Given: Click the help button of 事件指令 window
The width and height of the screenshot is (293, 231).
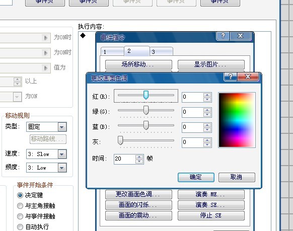Looking at the screenshot, I should tap(223, 36).
